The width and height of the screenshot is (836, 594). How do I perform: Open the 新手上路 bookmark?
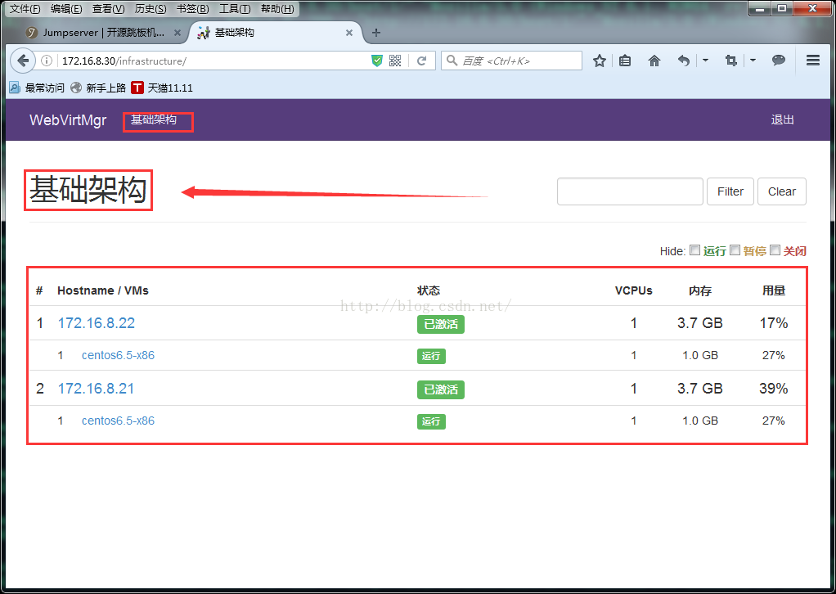pyautogui.click(x=99, y=88)
